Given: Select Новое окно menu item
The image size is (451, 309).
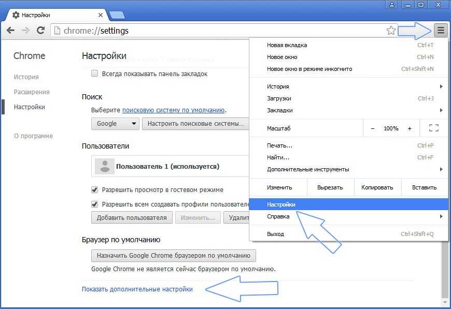Looking at the screenshot, I should click(x=348, y=57).
